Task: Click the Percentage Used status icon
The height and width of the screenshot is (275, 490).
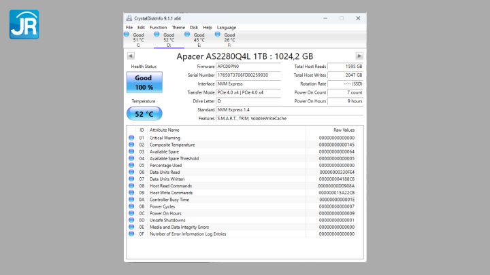Action: coord(131,165)
